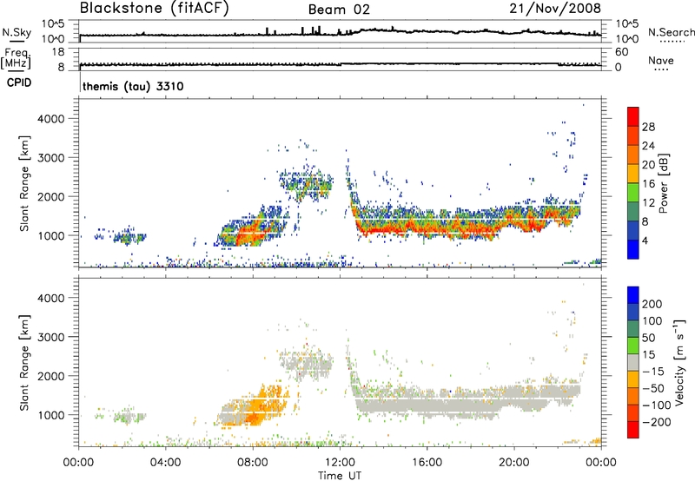Click the date 21/Nov/2008

[x=555, y=9]
